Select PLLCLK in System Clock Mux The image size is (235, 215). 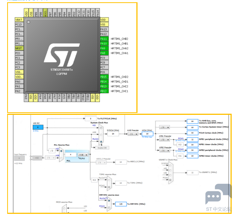[x=101, y=142]
